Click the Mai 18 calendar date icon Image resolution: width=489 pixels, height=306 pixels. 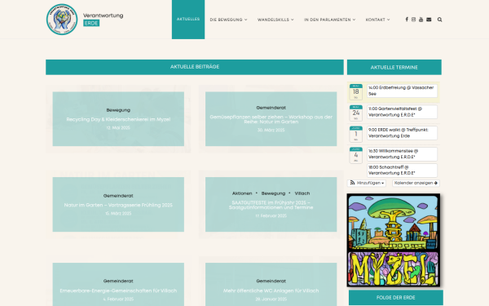(x=356, y=91)
